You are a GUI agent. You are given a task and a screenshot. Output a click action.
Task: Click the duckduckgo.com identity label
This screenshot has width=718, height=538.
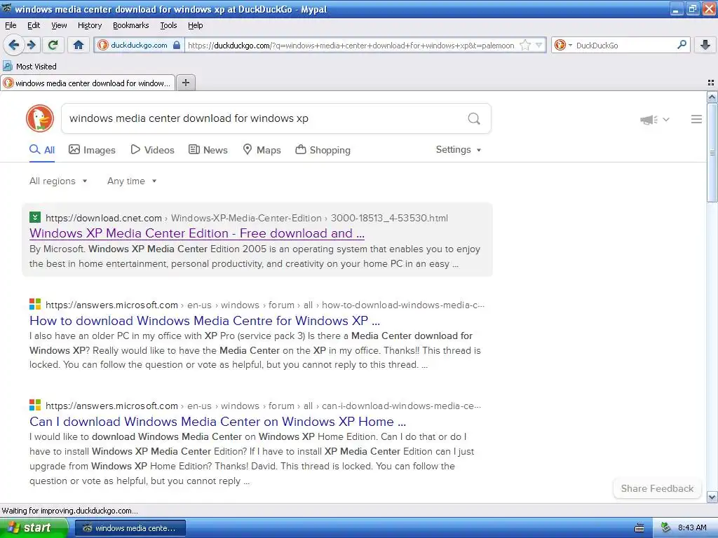click(x=139, y=46)
